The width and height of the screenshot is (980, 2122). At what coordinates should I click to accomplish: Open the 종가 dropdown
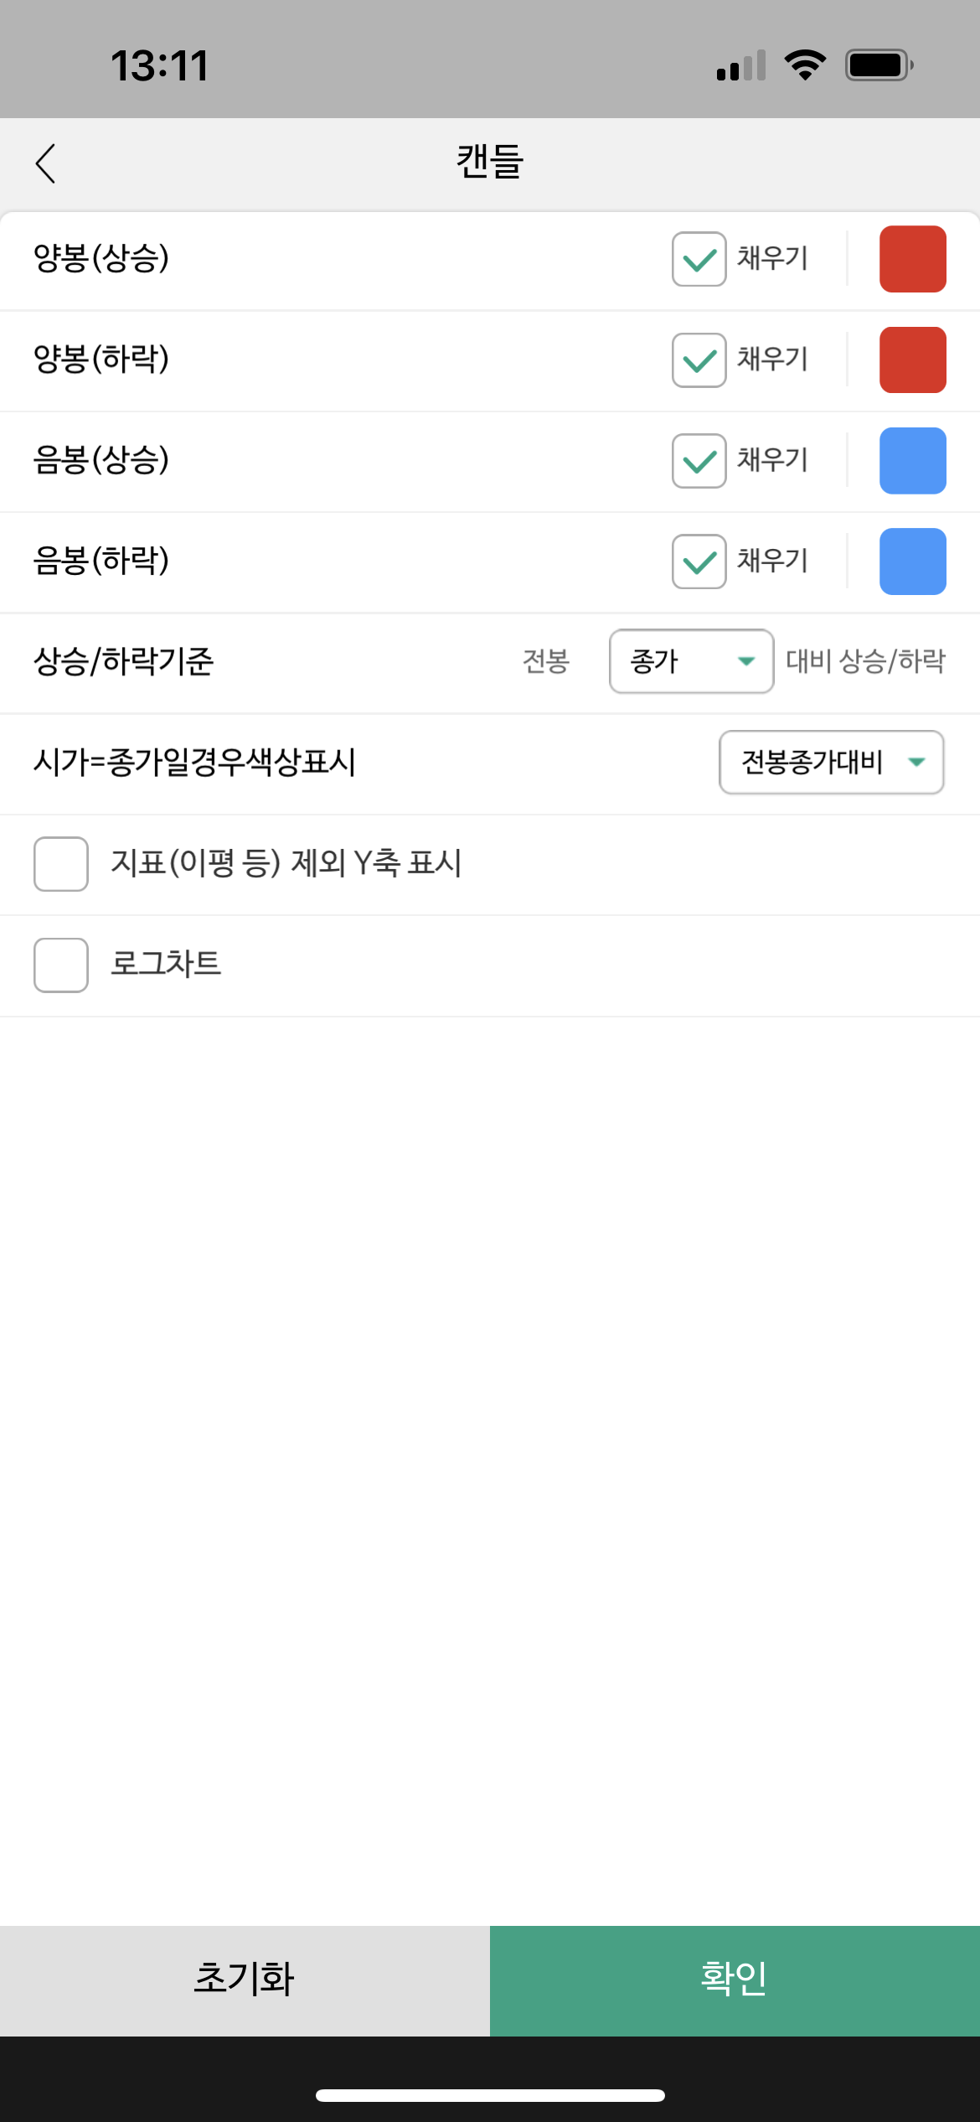691,661
